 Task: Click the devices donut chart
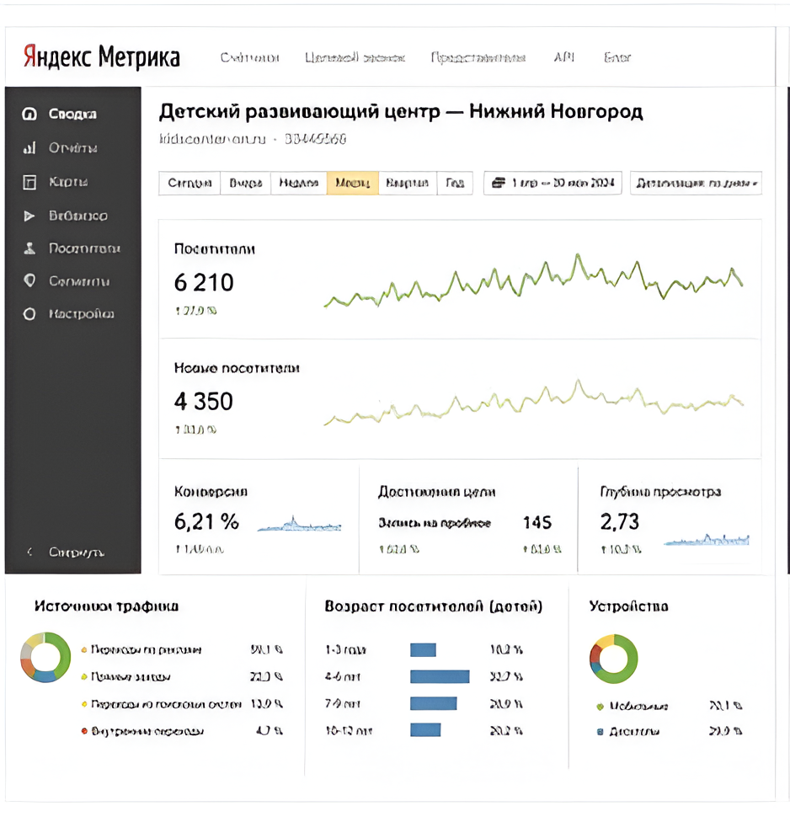[x=613, y=658]
